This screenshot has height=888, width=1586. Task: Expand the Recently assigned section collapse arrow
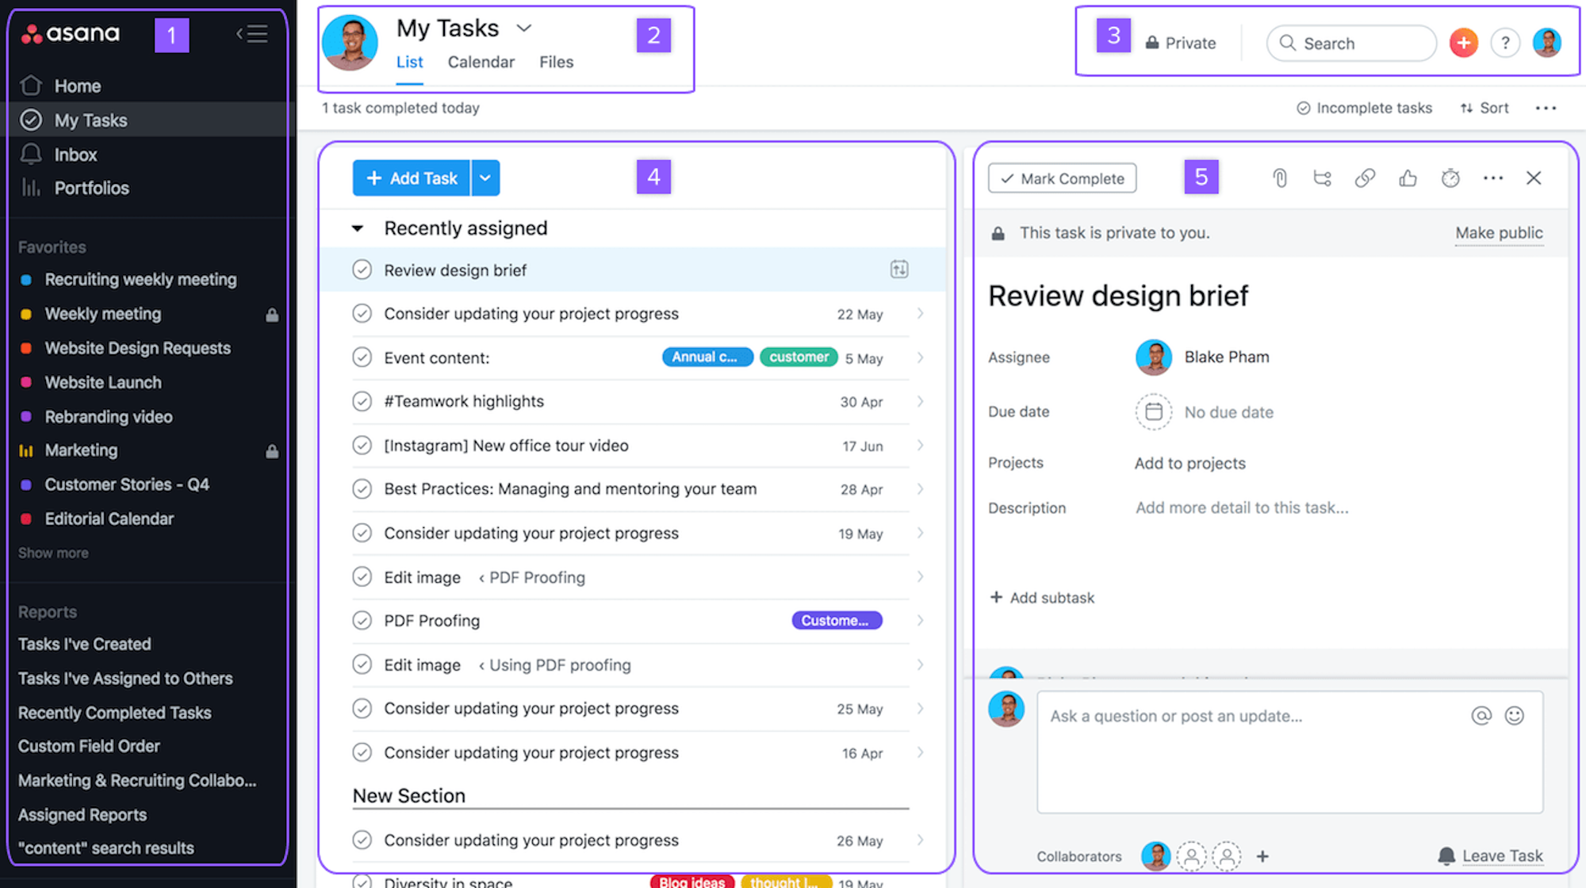(358, 227)
